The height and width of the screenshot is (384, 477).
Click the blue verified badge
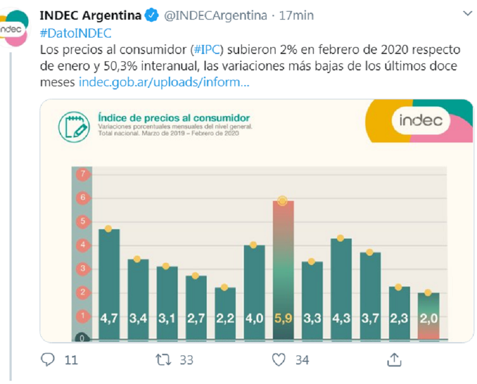152,15
